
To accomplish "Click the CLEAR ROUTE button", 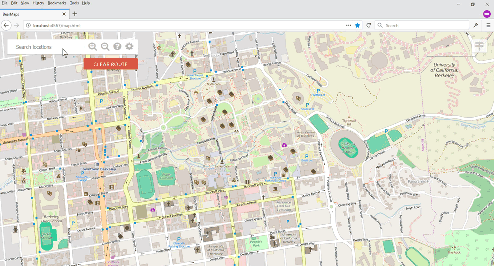I will 111,64.
